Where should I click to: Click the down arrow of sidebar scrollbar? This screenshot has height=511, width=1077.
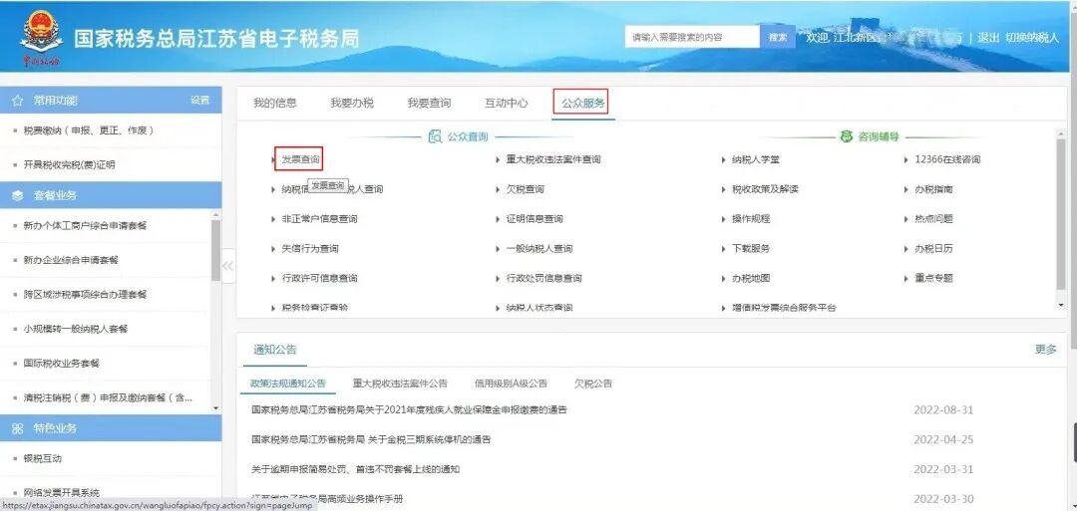(216, 408)
